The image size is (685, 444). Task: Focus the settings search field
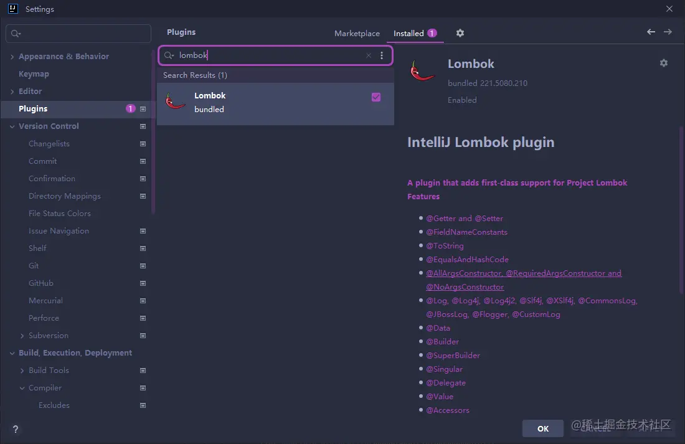pos(78,34)
